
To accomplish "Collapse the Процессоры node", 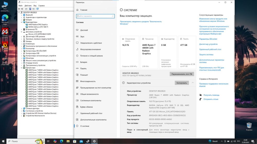I will [22, 68].
